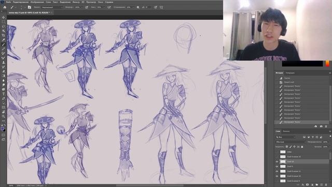Open the Окно menu
This screenshot has width=332, height=187.
click(x=100, y=2)
